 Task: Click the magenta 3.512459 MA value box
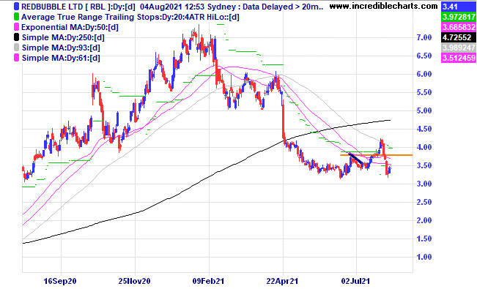click(x=458, y=58)
